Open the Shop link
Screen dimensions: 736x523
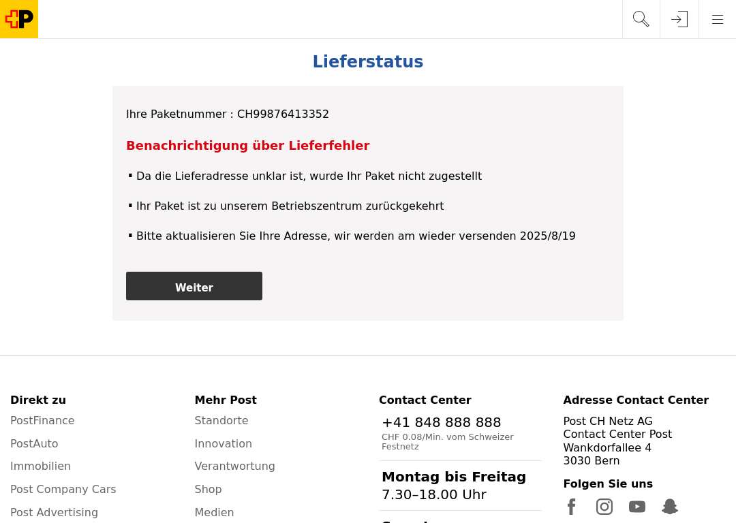click(x=208, y=489)
